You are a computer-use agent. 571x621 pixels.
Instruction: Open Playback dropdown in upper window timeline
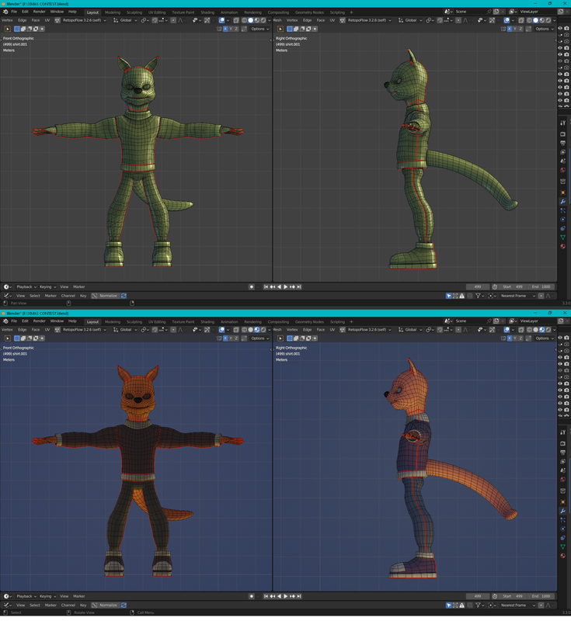click(26, 286)
